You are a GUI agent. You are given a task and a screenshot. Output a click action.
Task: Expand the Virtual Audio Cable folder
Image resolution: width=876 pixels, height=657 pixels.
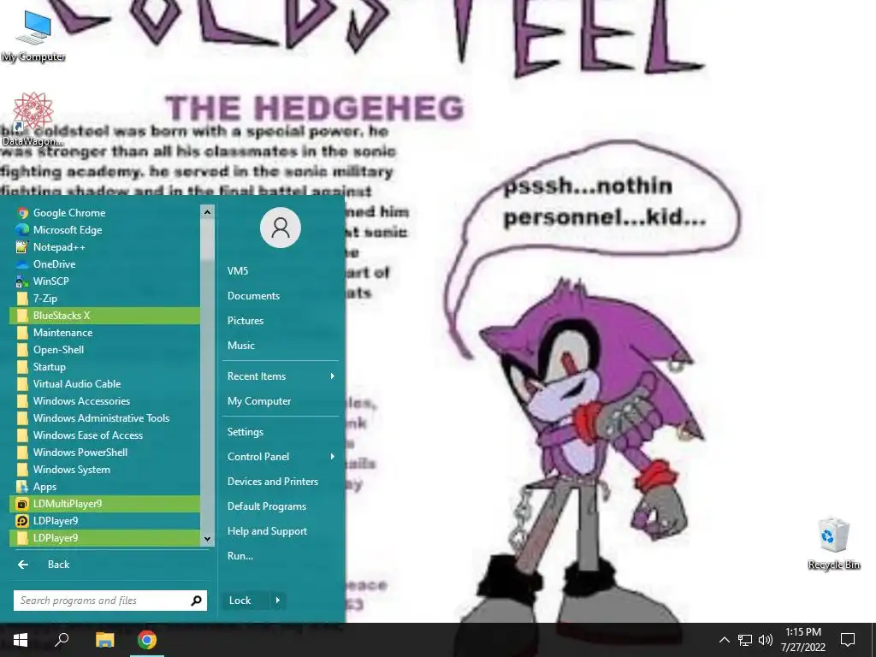[x=104, y=384]
